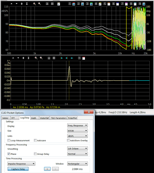Image resolution: width=154 pixels, height=173 pixels.
Task: Click the FreqLO 233.58Hz status text
Action: point(118,112)
